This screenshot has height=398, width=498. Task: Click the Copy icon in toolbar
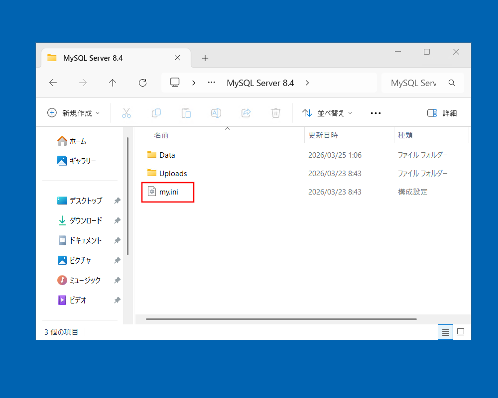click(x=156, y=113)
